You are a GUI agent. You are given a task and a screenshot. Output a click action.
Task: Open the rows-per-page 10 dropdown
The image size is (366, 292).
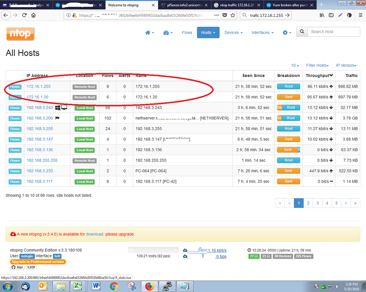click(x=295, y=65)
